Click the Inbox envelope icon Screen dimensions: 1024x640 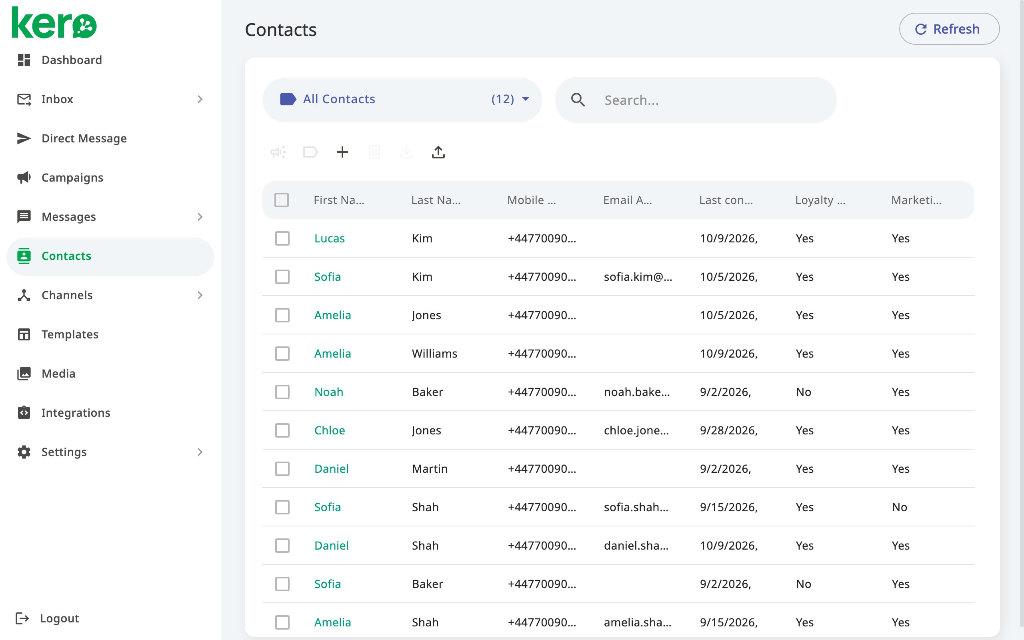(x=24, y=100)
